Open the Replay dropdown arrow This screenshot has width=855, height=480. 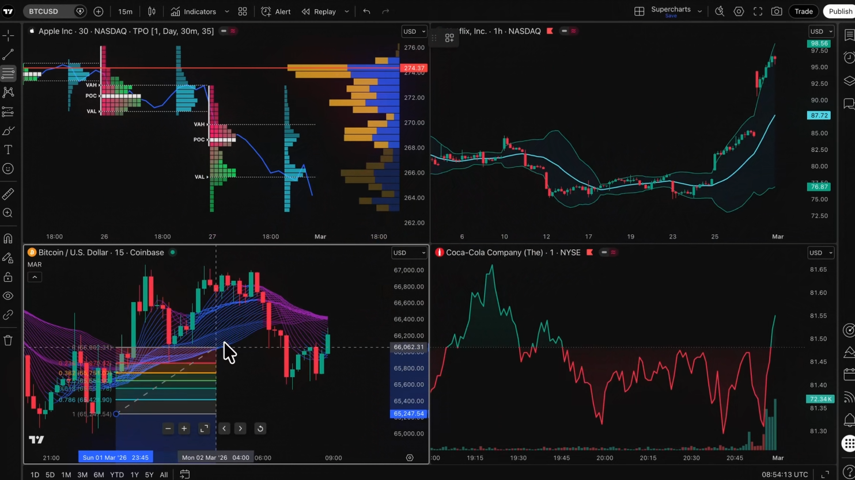coord(346,12)
